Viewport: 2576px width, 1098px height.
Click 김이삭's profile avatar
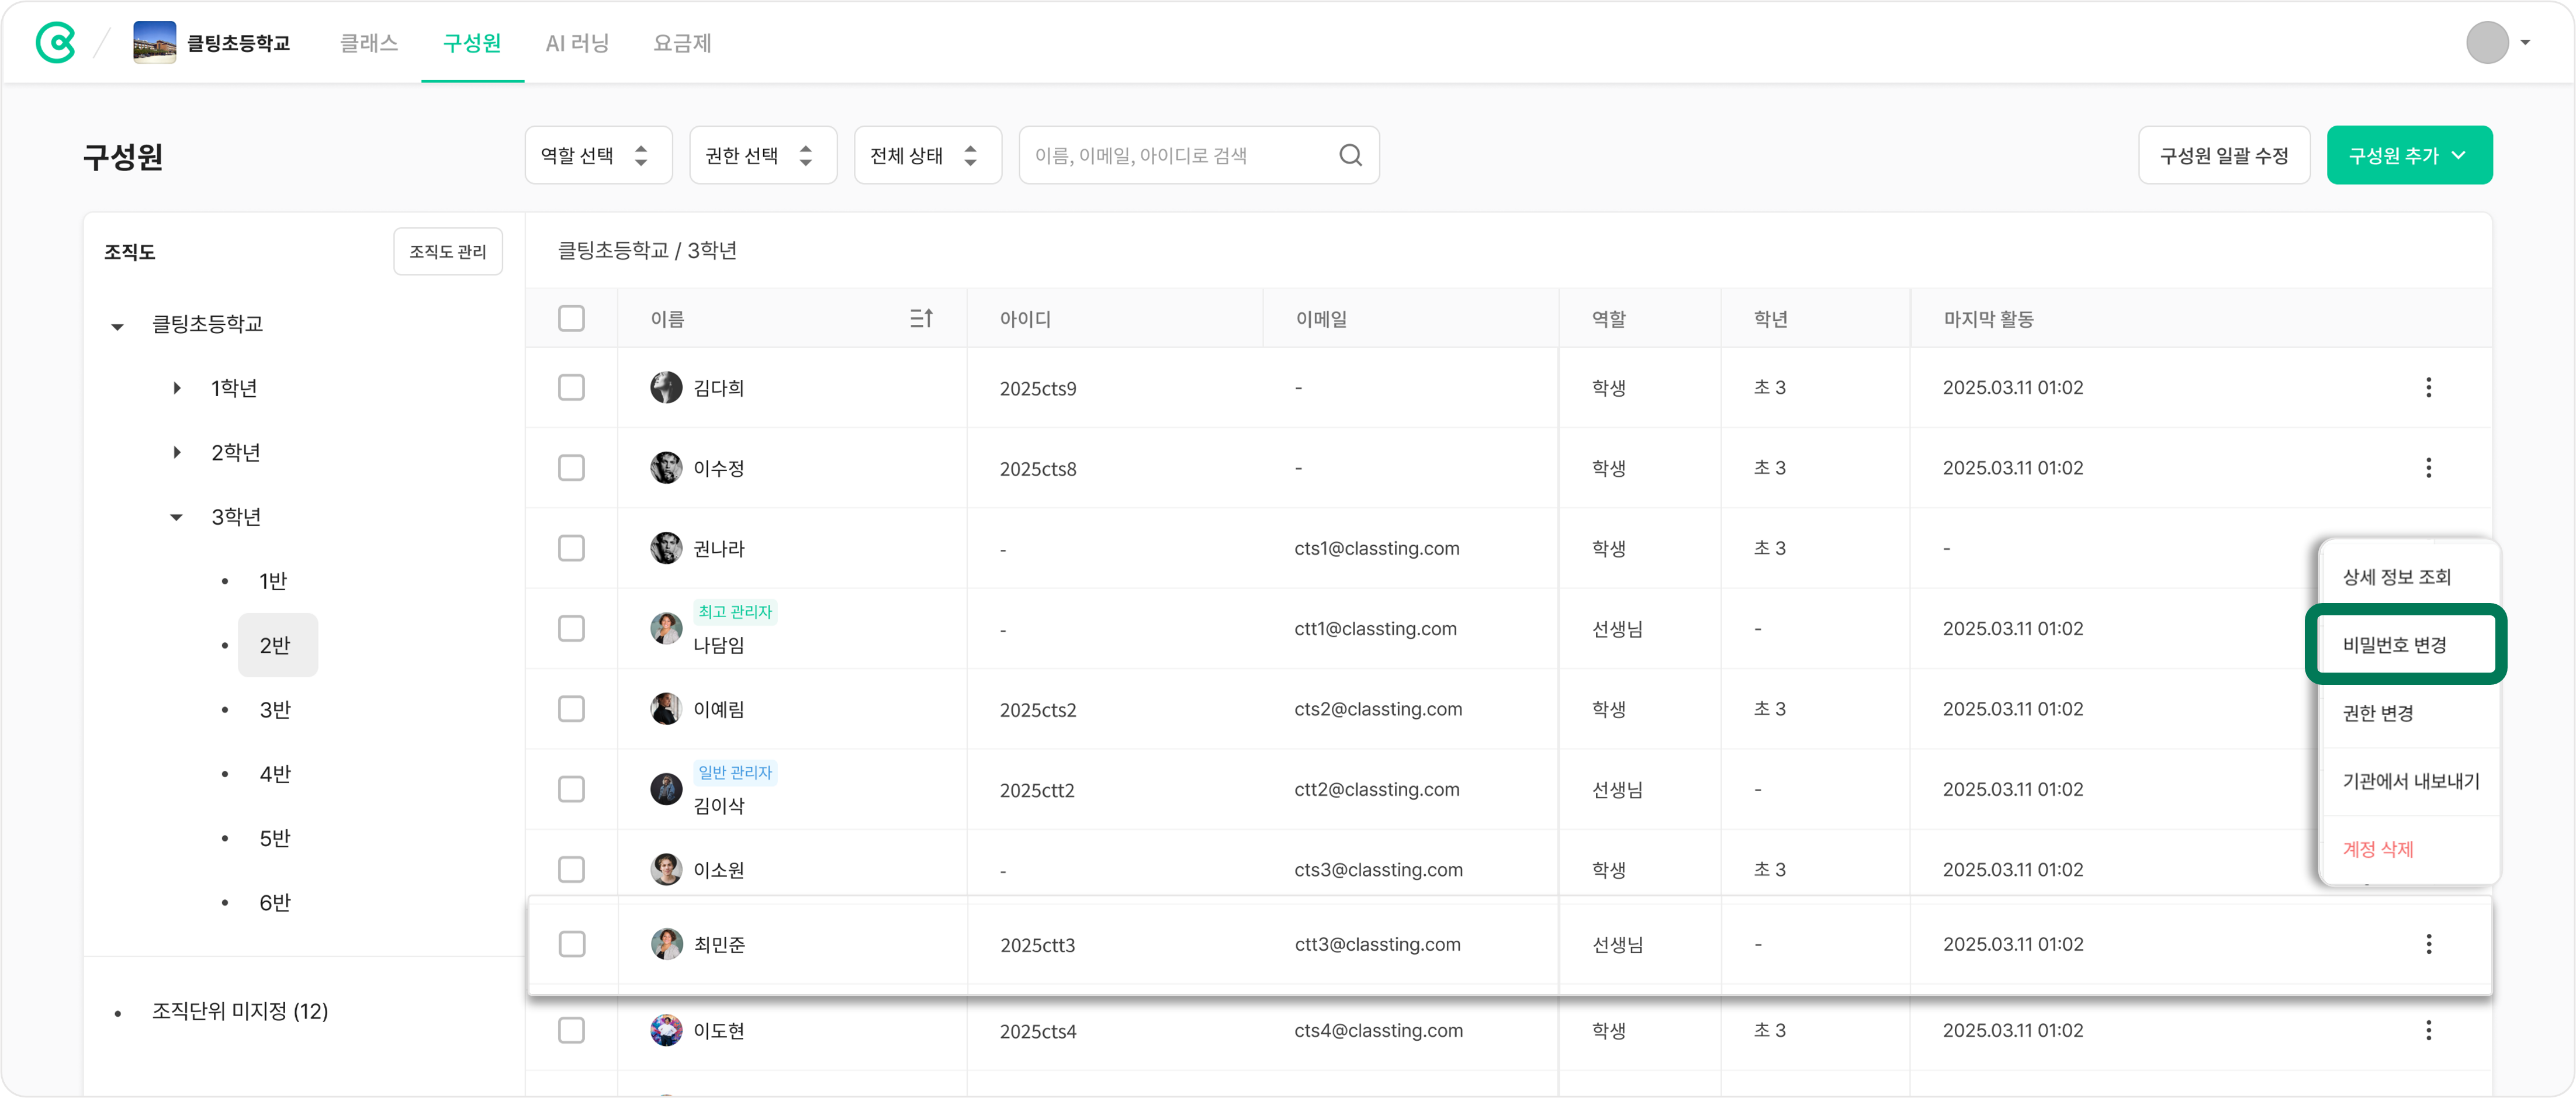click(666, 789)
